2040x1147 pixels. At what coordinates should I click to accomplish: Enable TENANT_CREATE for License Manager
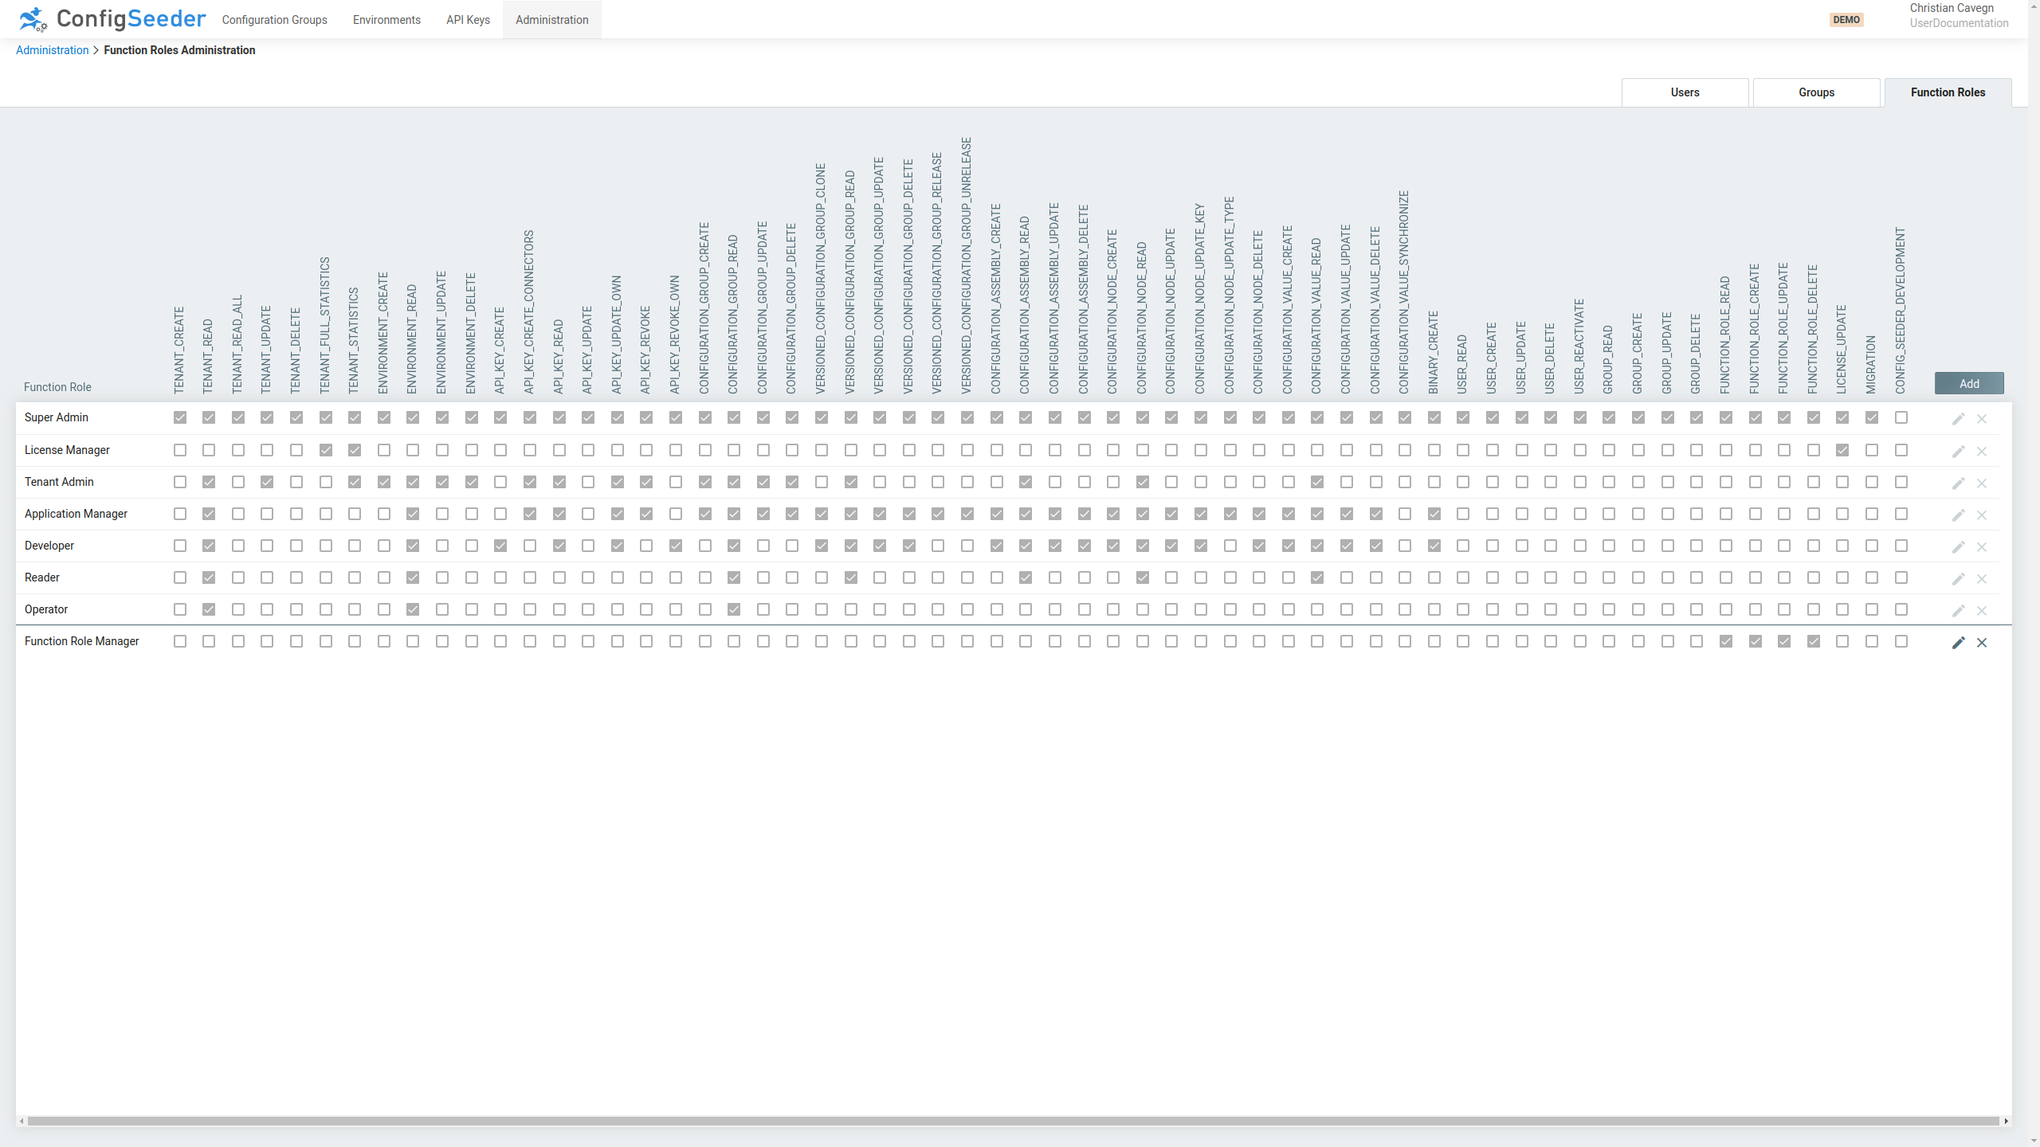pyautogui.click(x=179, y=450)
